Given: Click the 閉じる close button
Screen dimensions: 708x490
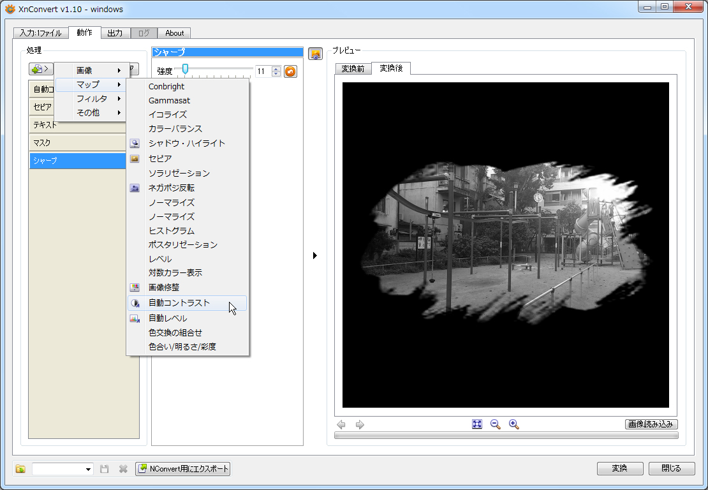Looking at the screenshot, I should 671,468.
